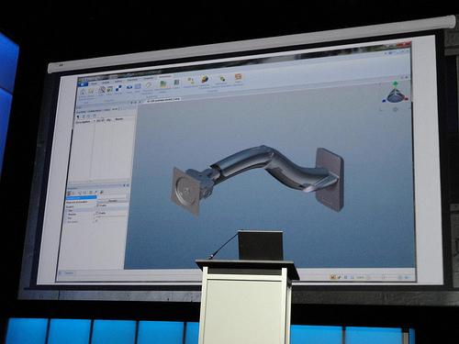Open the Starting Window workshop icon
Image resolution: width=459 pixels, height=344 pixels.
pyautogui.click(x=83, y=92)
